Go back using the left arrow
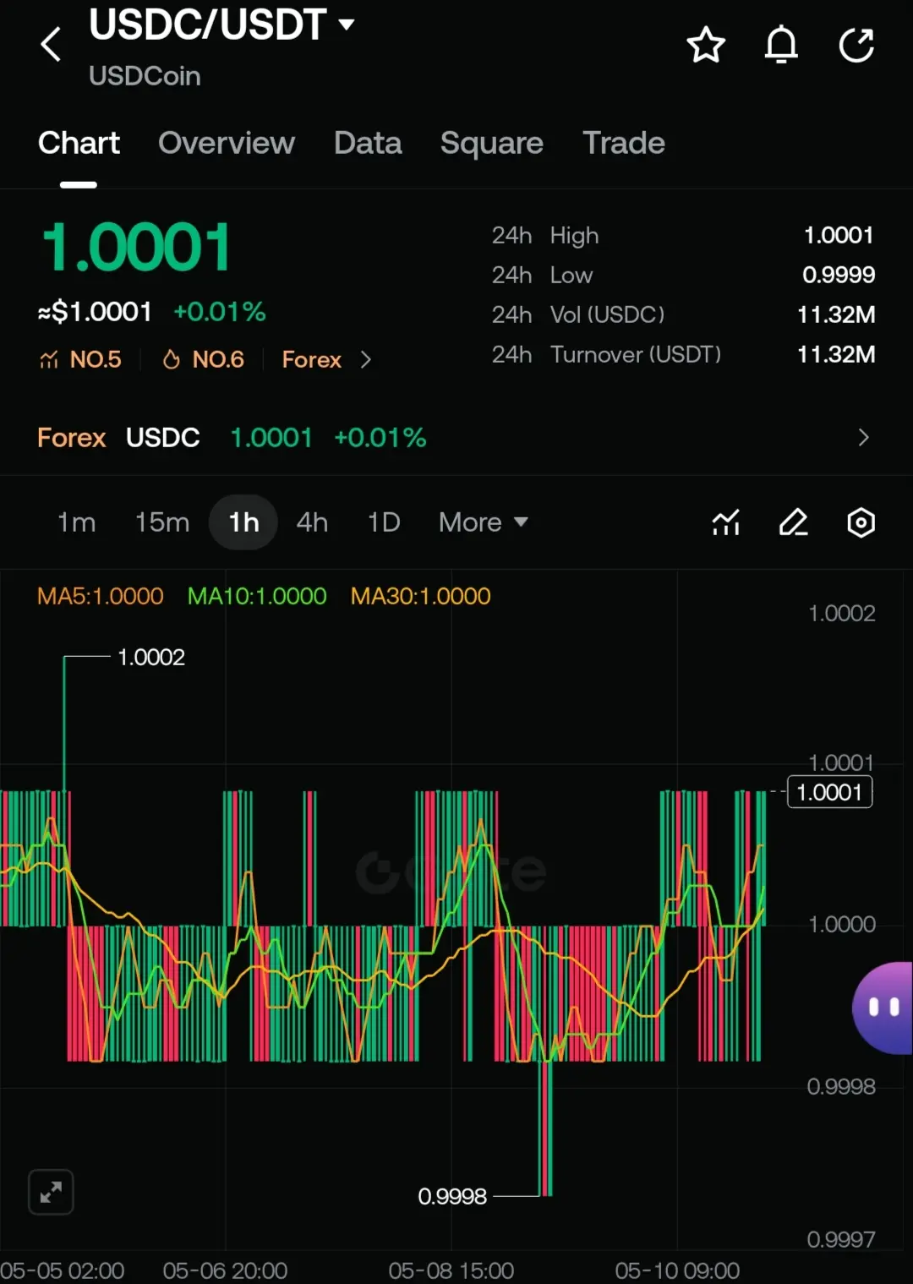Image resolution: width=913 pixels, height=1284 pixels. 51,44
